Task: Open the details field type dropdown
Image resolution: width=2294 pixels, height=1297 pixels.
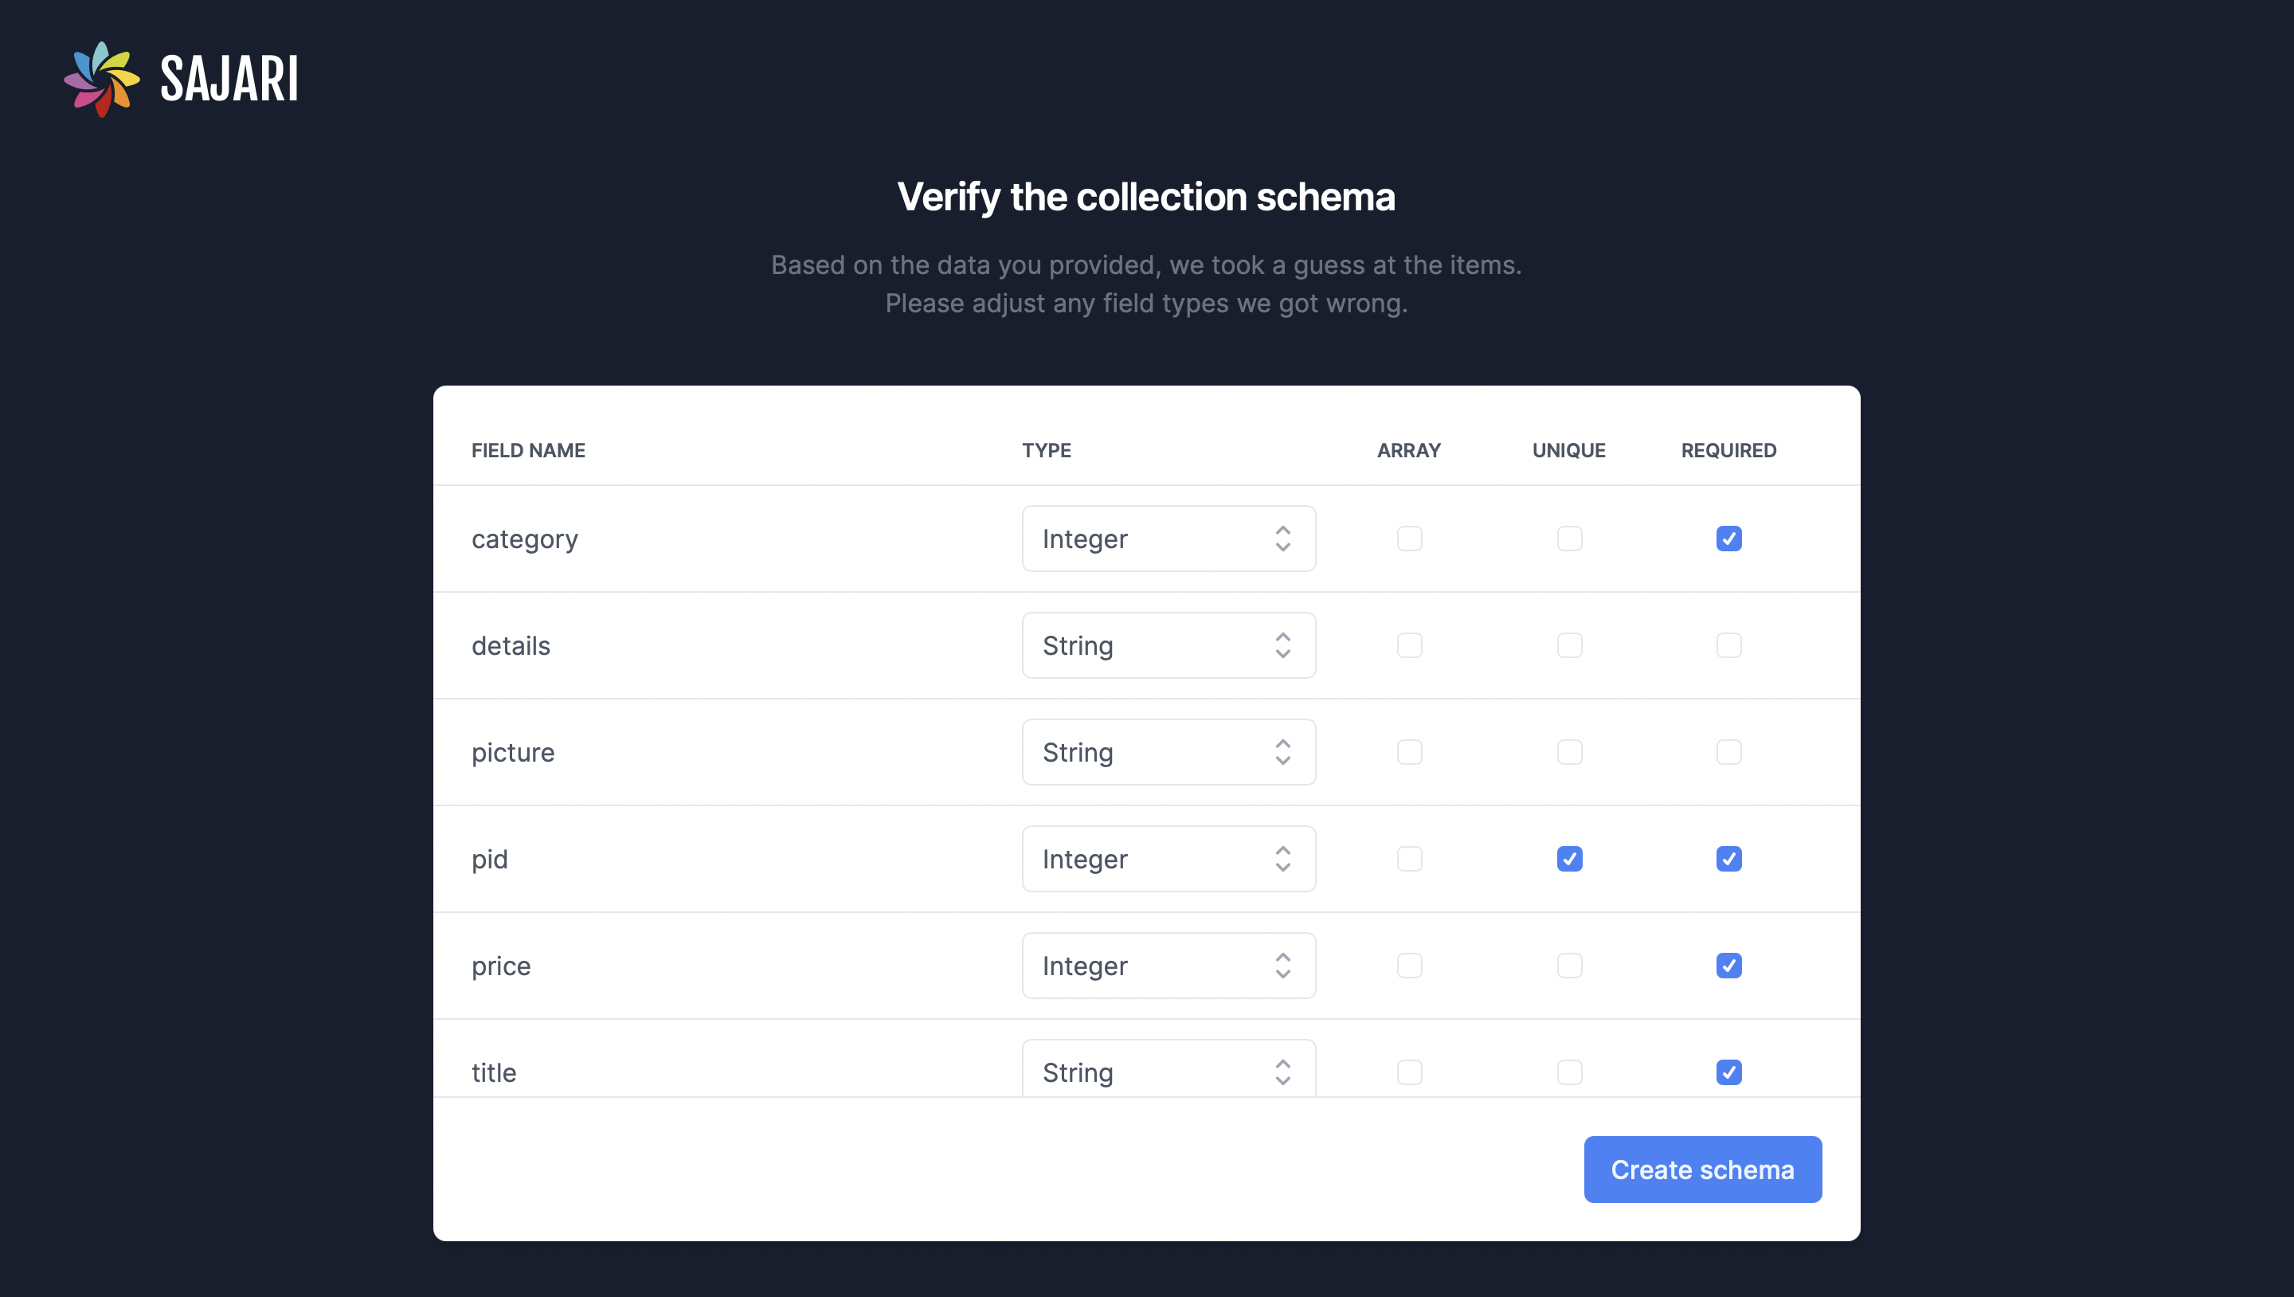Action: click(x=1168, y=646)
